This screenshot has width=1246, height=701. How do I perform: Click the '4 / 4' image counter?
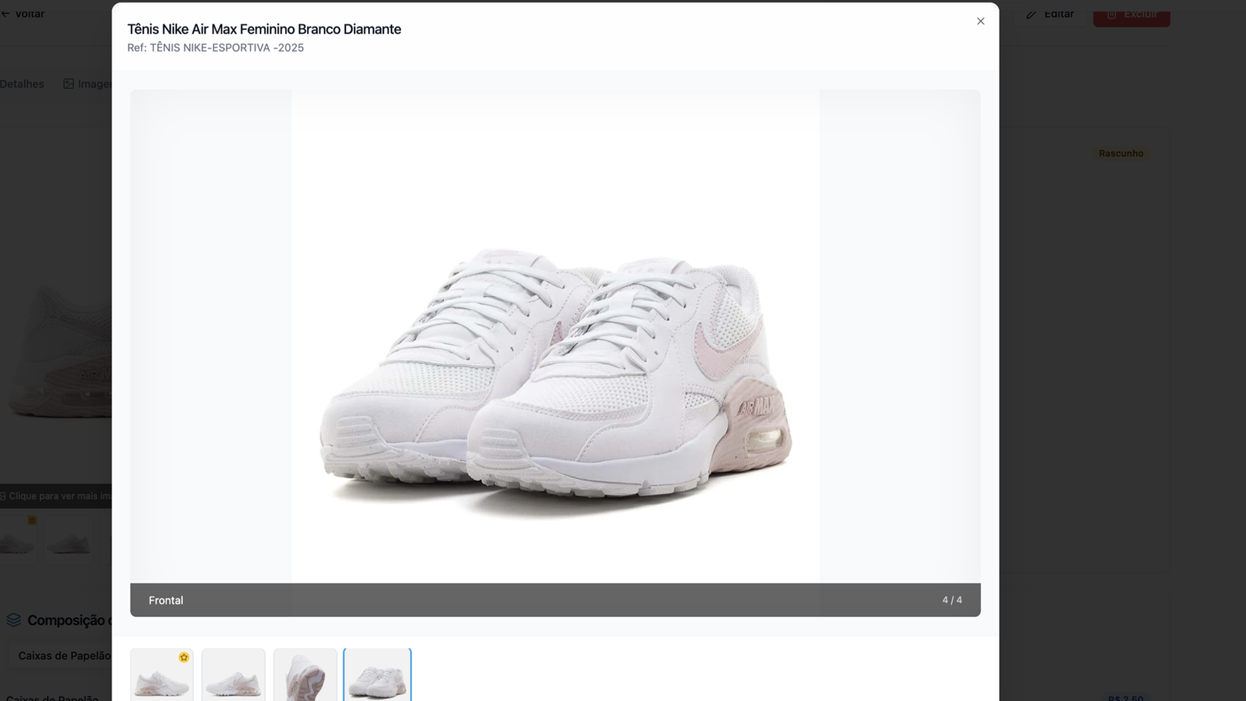tap(951, 600)
